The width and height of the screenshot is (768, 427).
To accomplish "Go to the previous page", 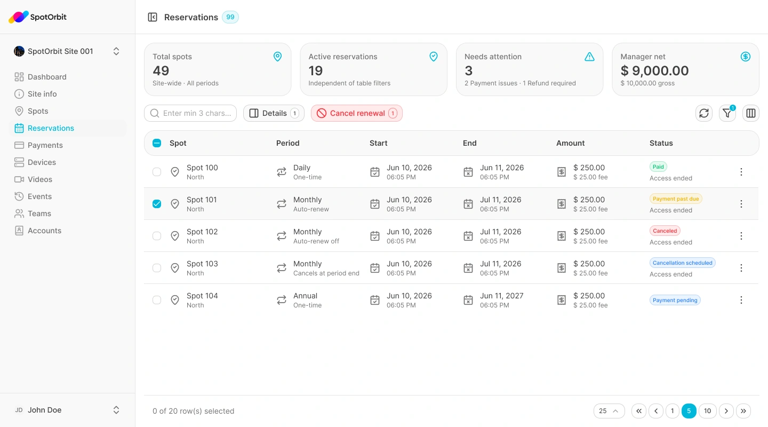I will tap(656, 411).
